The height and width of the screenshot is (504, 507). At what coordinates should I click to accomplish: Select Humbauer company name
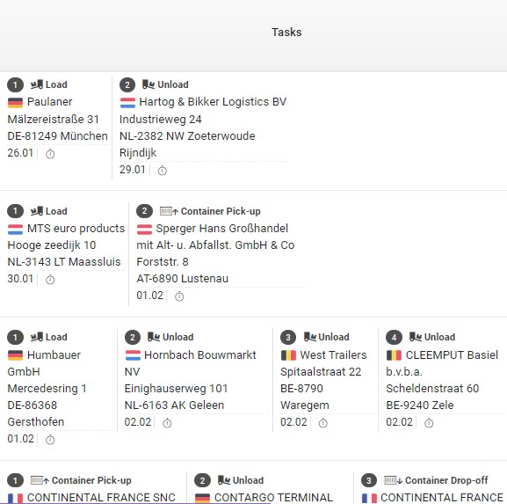click(x=54, y=355)
